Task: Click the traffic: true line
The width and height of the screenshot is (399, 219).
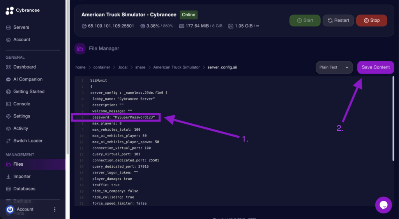Action: (106, 185)
